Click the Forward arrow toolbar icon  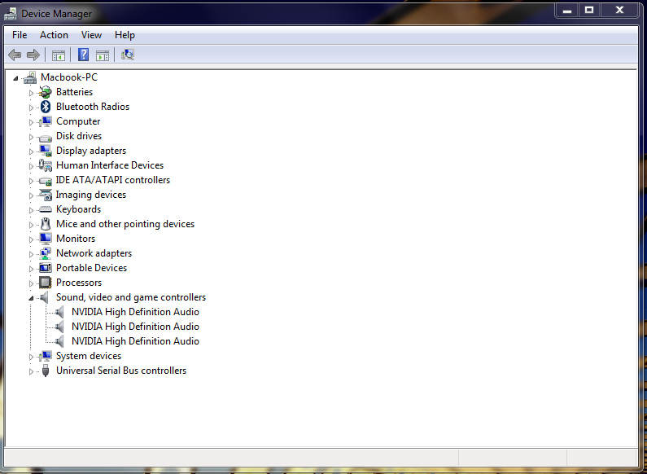pos(33,55)
